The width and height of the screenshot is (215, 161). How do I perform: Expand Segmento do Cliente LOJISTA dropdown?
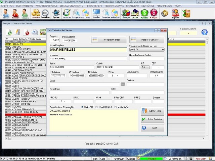(x=163, y=50)
